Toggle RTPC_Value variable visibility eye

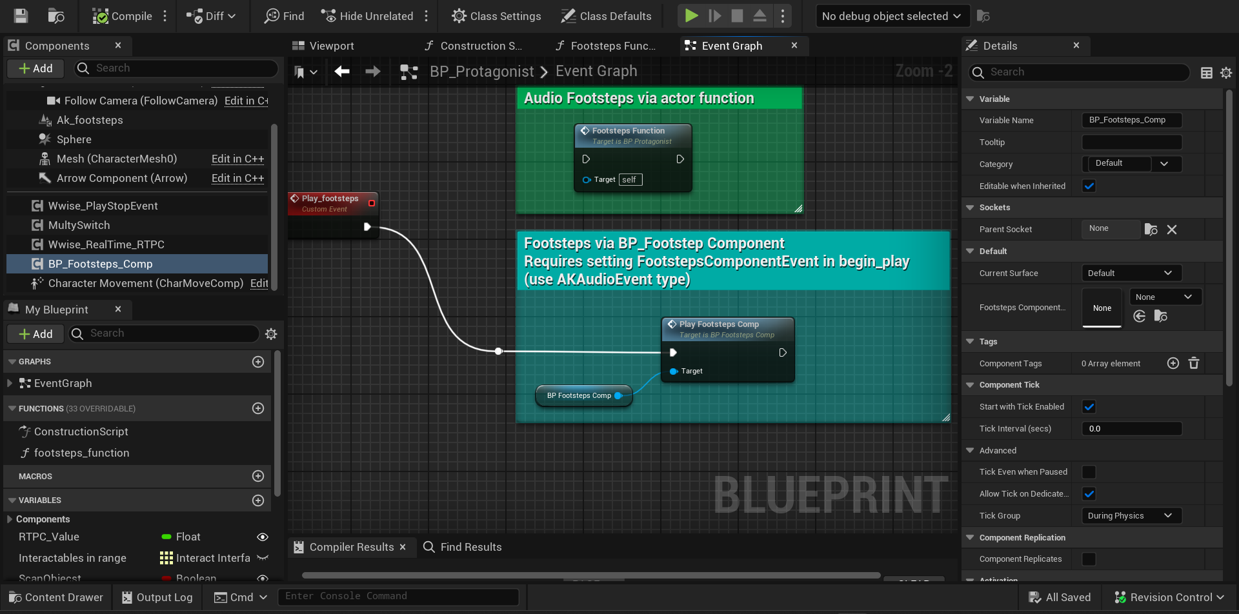click(263, 537)
